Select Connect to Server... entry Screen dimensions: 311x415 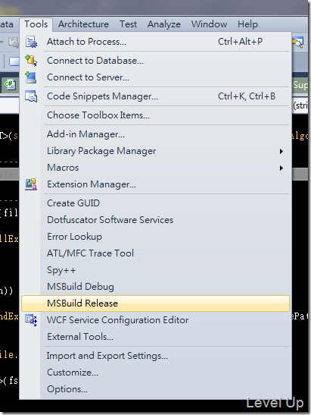pyautogui.click(x=156, y=77)
